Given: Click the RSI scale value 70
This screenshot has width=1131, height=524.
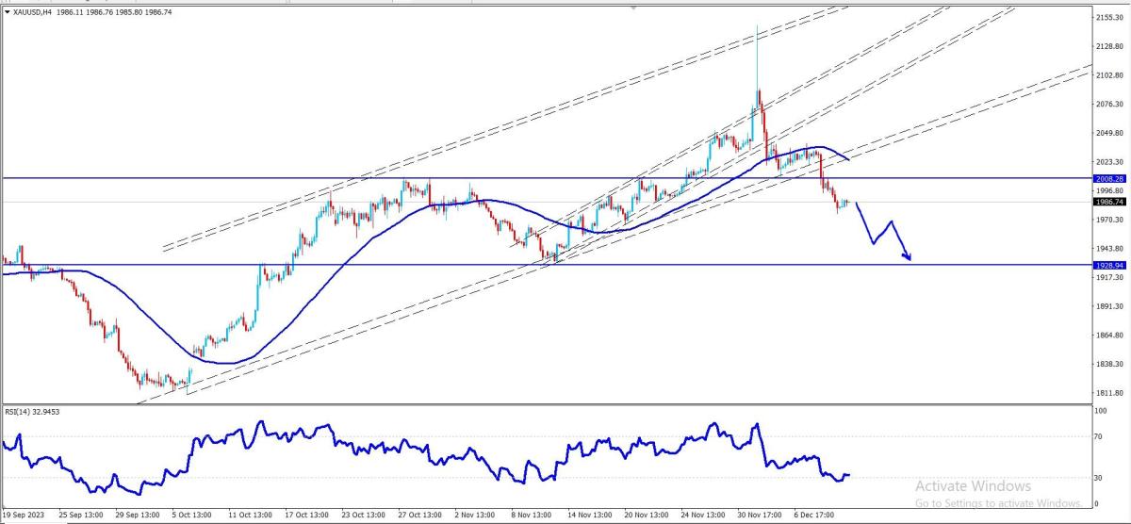Looking at the screenshot, I should click(1100, 437).
